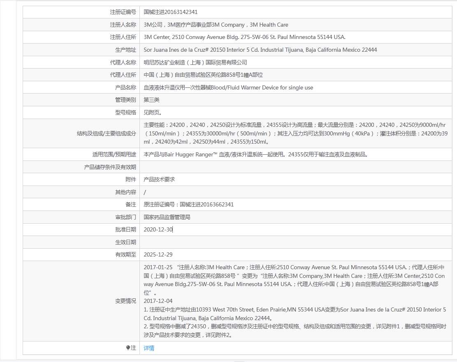
Task: Click the 管理类别 value 第三类
Action: click(x=151, y=100)
